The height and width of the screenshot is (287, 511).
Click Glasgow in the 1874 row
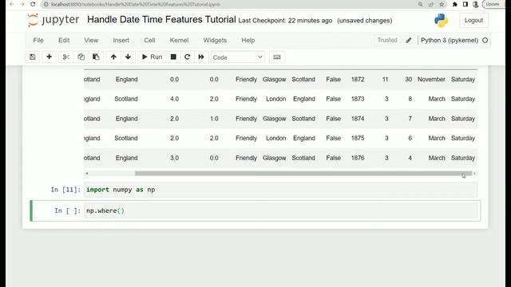tap(275, 119)
